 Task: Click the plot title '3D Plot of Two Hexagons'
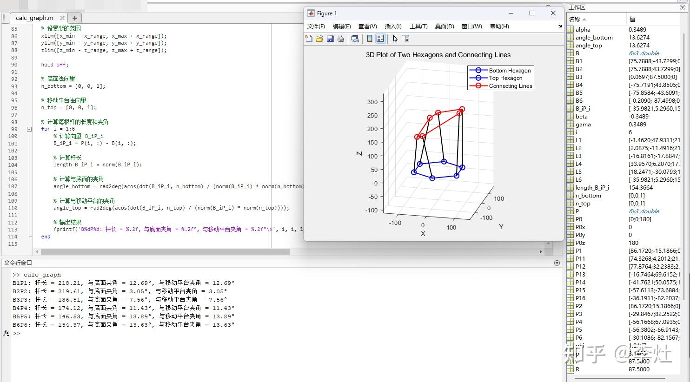438,55
